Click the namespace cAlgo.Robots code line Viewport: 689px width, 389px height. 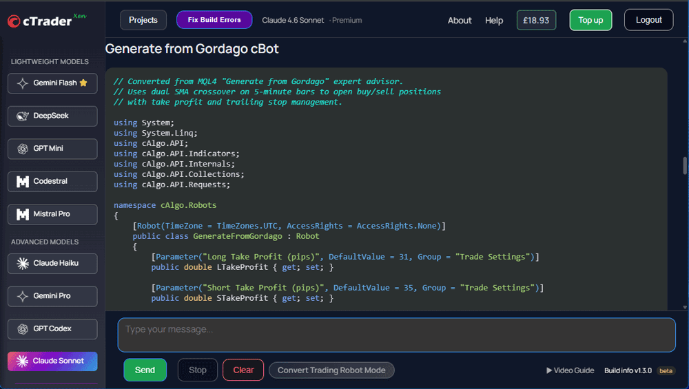click(165, 205)
